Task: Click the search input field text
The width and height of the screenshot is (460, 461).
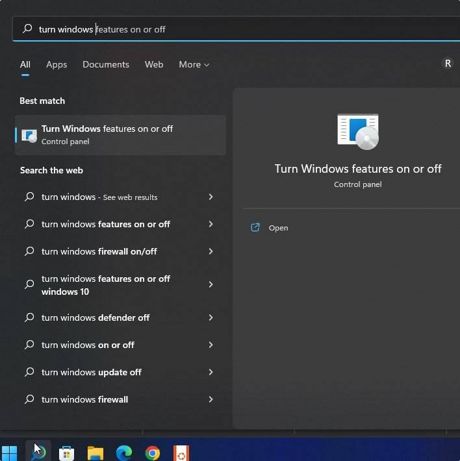Action: 102,29
